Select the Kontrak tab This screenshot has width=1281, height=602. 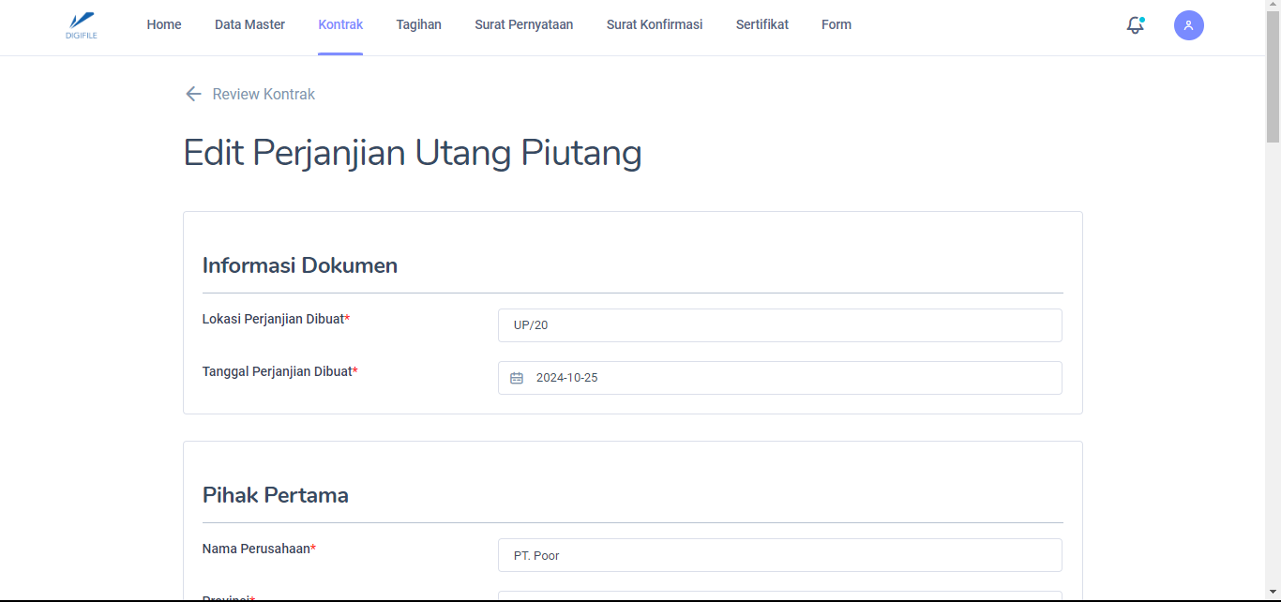[x=340, y=25]
